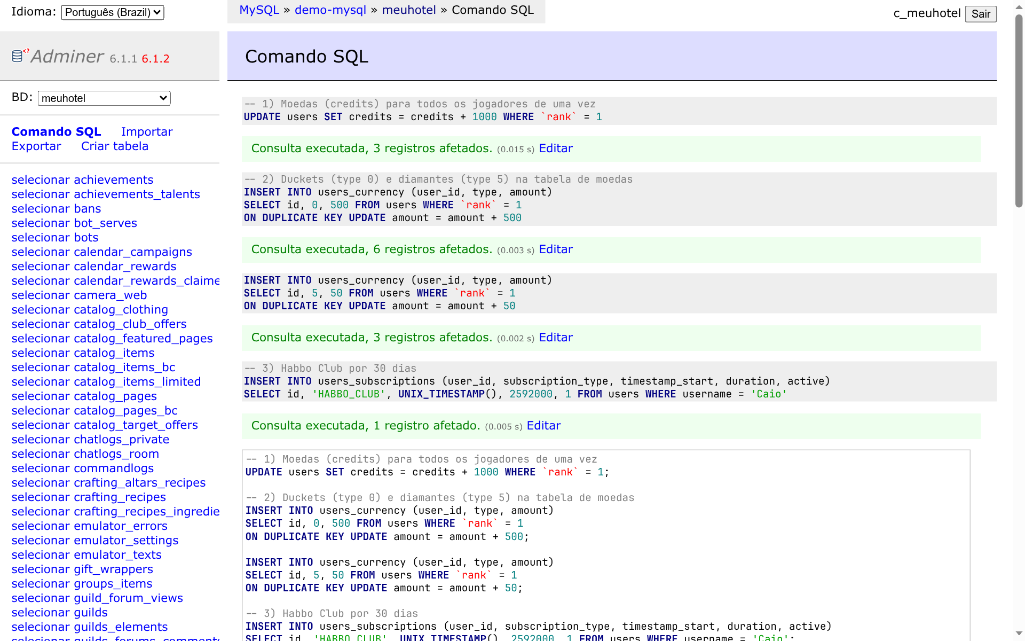Screen dimensions: 1025x641
Task: Select the catalog_target_offers table
Action: (x=105, y=425)
